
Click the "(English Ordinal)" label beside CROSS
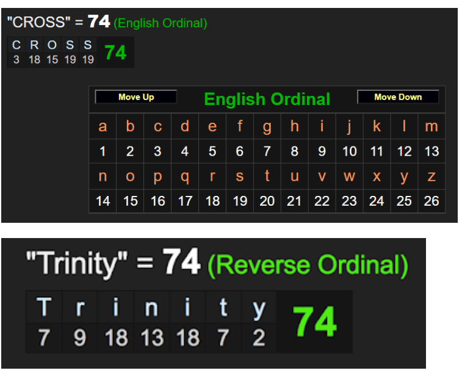161,24
